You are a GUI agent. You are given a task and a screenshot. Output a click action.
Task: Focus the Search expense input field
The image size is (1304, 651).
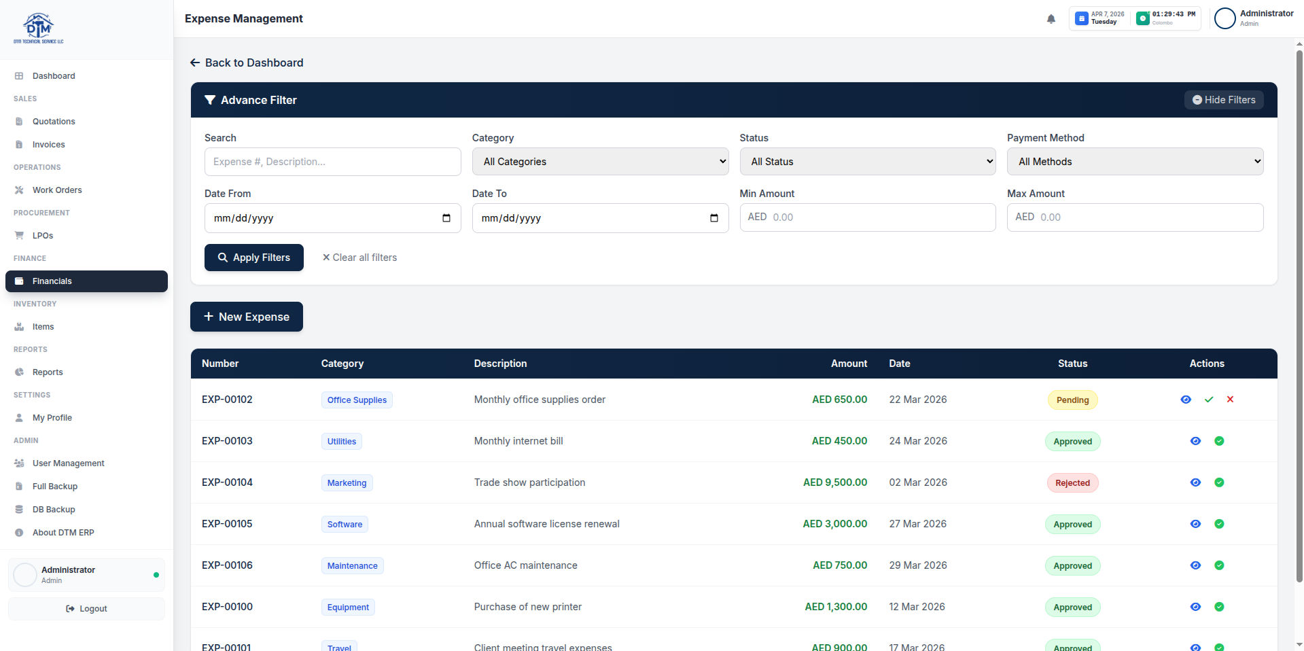[x=333, y=162]
